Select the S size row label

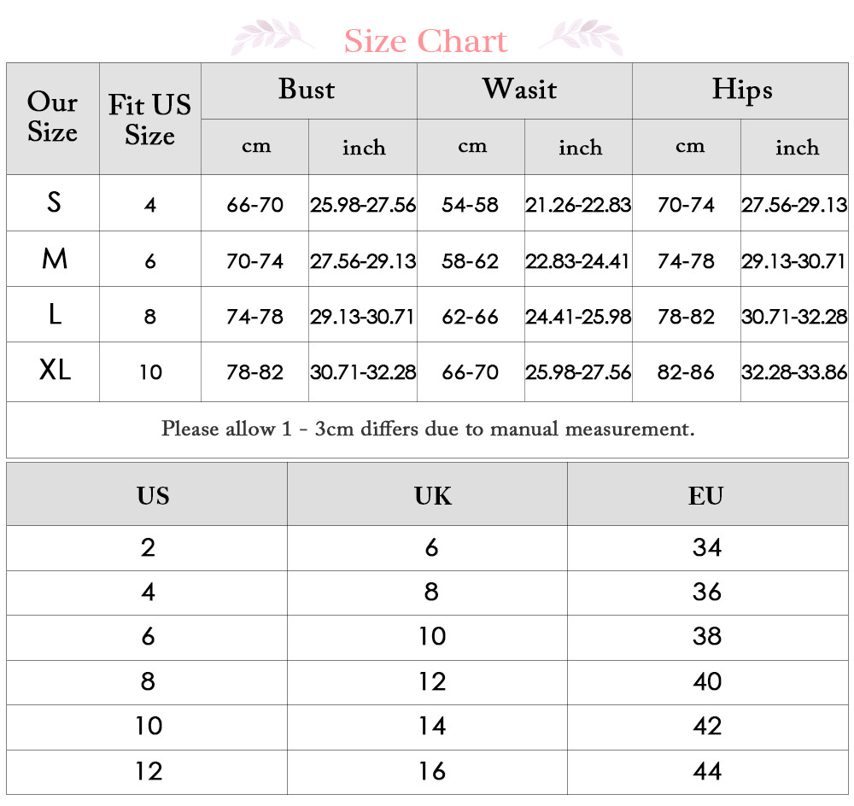tap(53, 202)
